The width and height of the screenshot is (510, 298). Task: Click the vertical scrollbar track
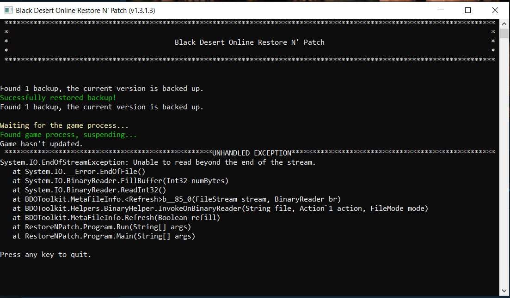(504, 157)
